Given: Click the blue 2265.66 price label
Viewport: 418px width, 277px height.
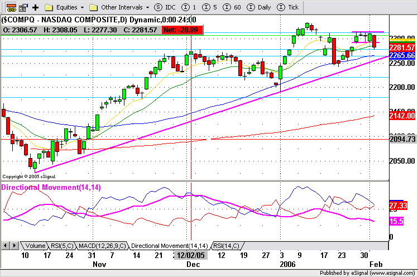Looking at the screenshot, I should tap(402, 55).
